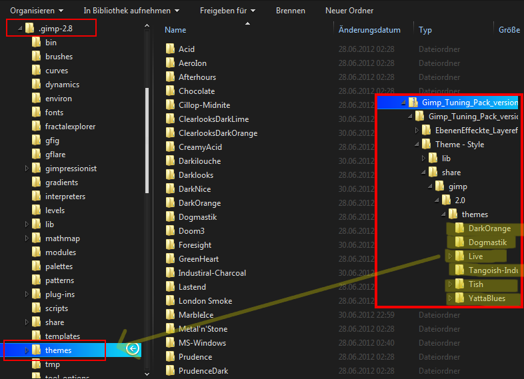Viewport: 524px width, 379px height.
Task: Select Industiral-Charcoal folder name
Action: coord(212,273)
